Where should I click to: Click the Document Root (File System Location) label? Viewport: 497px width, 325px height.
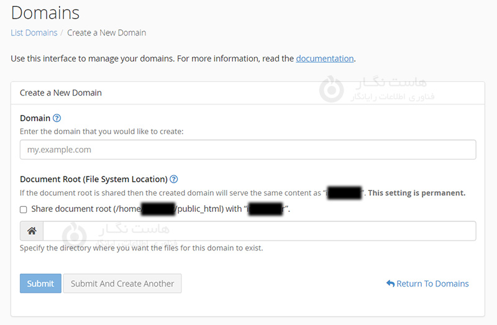(x=93, y=179)
